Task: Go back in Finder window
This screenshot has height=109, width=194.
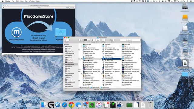Action: (65, 40)
